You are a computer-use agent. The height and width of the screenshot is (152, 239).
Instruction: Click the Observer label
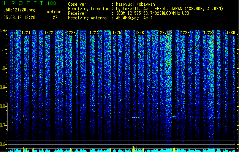tap(77, 4)
